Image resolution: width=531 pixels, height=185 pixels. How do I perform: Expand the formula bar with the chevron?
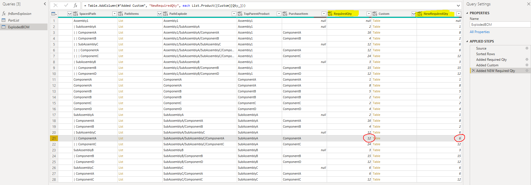point(458,6)
